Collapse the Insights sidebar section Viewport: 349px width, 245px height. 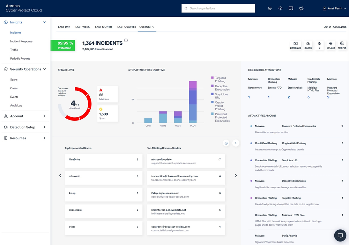coord(45,22)
